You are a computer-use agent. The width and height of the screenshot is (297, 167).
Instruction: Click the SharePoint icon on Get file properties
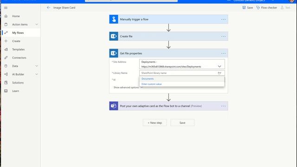pos(114,53)
